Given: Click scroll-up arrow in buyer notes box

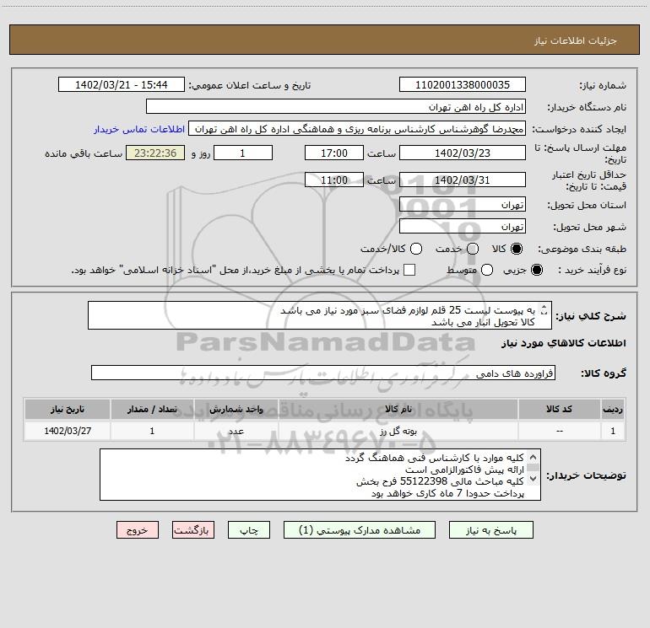Looking at the screenshot, I should coord(534,458).
